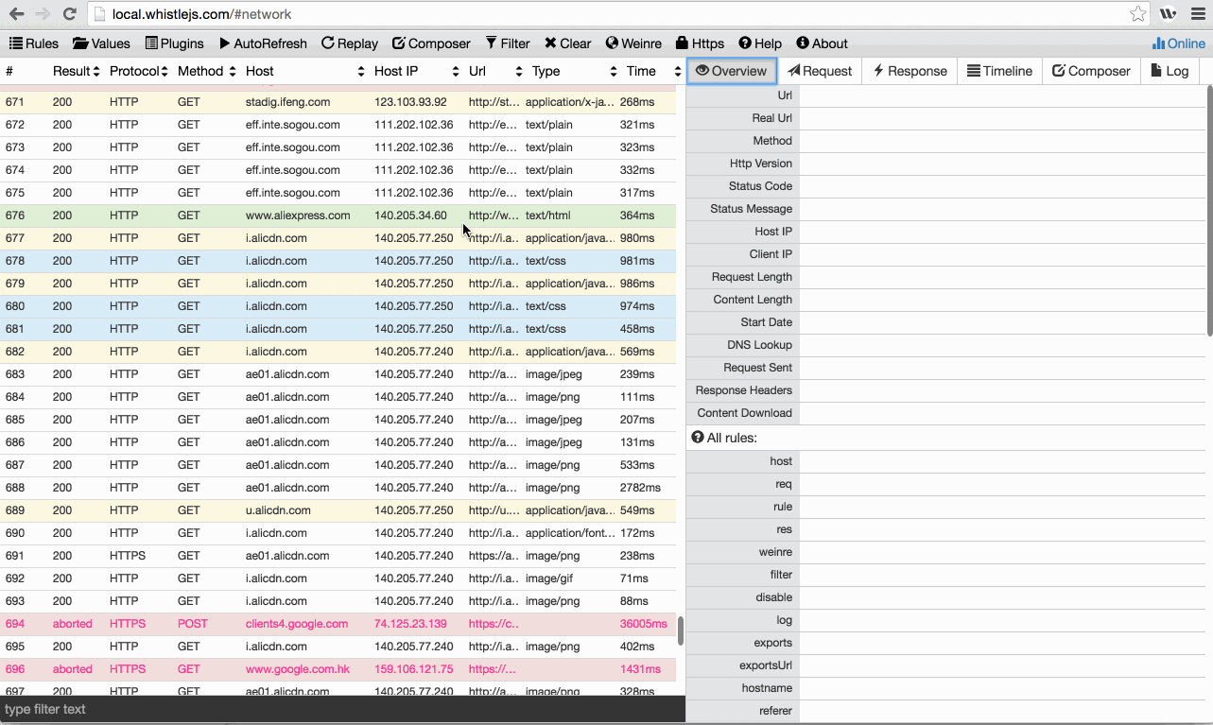The image size is (1213, 725).
Task: Open the Rules list in toolbar
Action: [34, 43]
